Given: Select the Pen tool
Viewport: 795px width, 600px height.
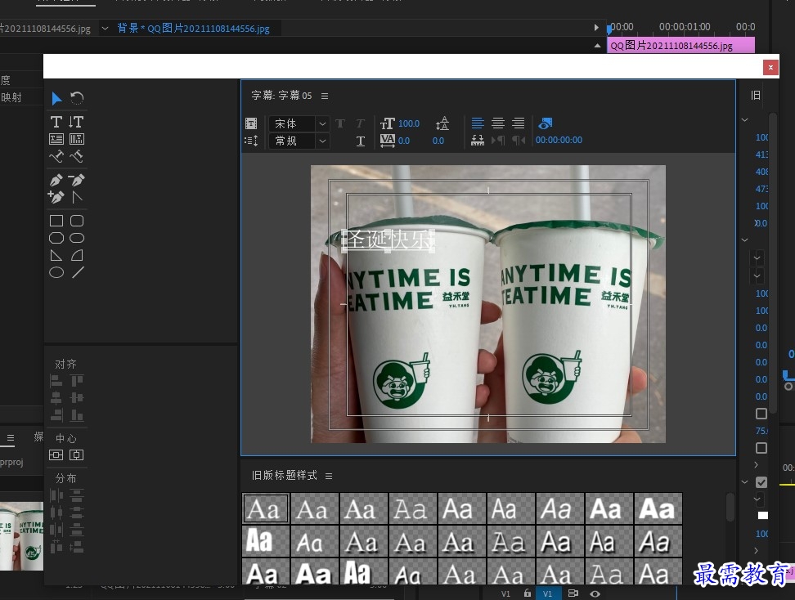Looking at the screenshot, I should coord(56,179).
